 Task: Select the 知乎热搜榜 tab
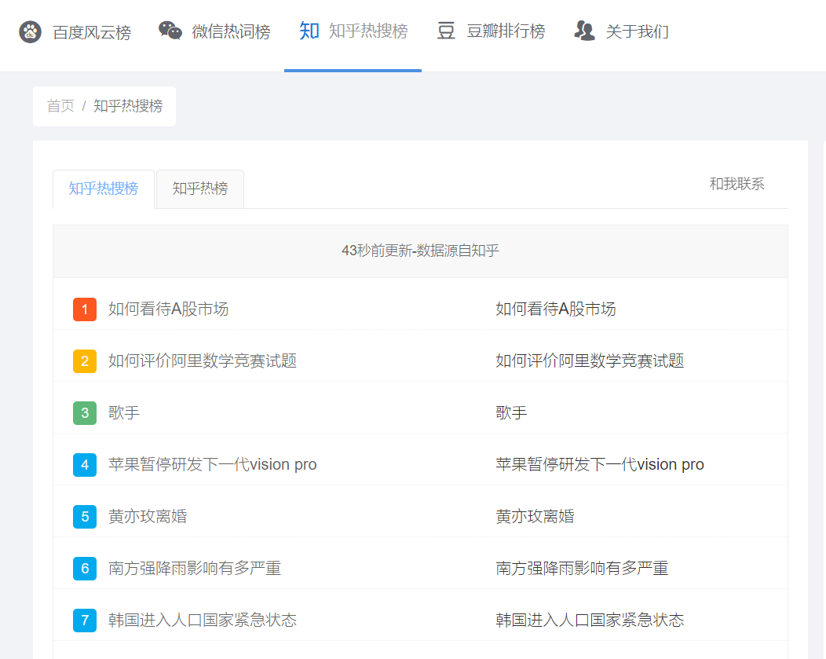click(x=103, y=189)
